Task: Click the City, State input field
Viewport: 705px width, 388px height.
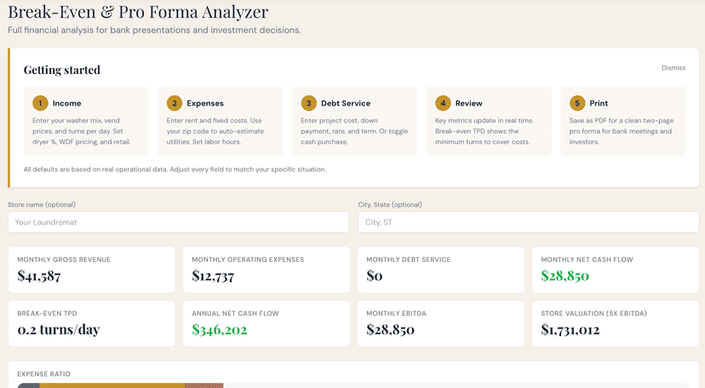Action: [x=528, y=222]
